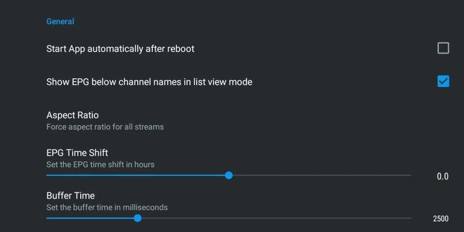Click the "Start App automatically after reboot" label
Image resolution: width=464 pixels, height=232 pixels.
(120, 49)
